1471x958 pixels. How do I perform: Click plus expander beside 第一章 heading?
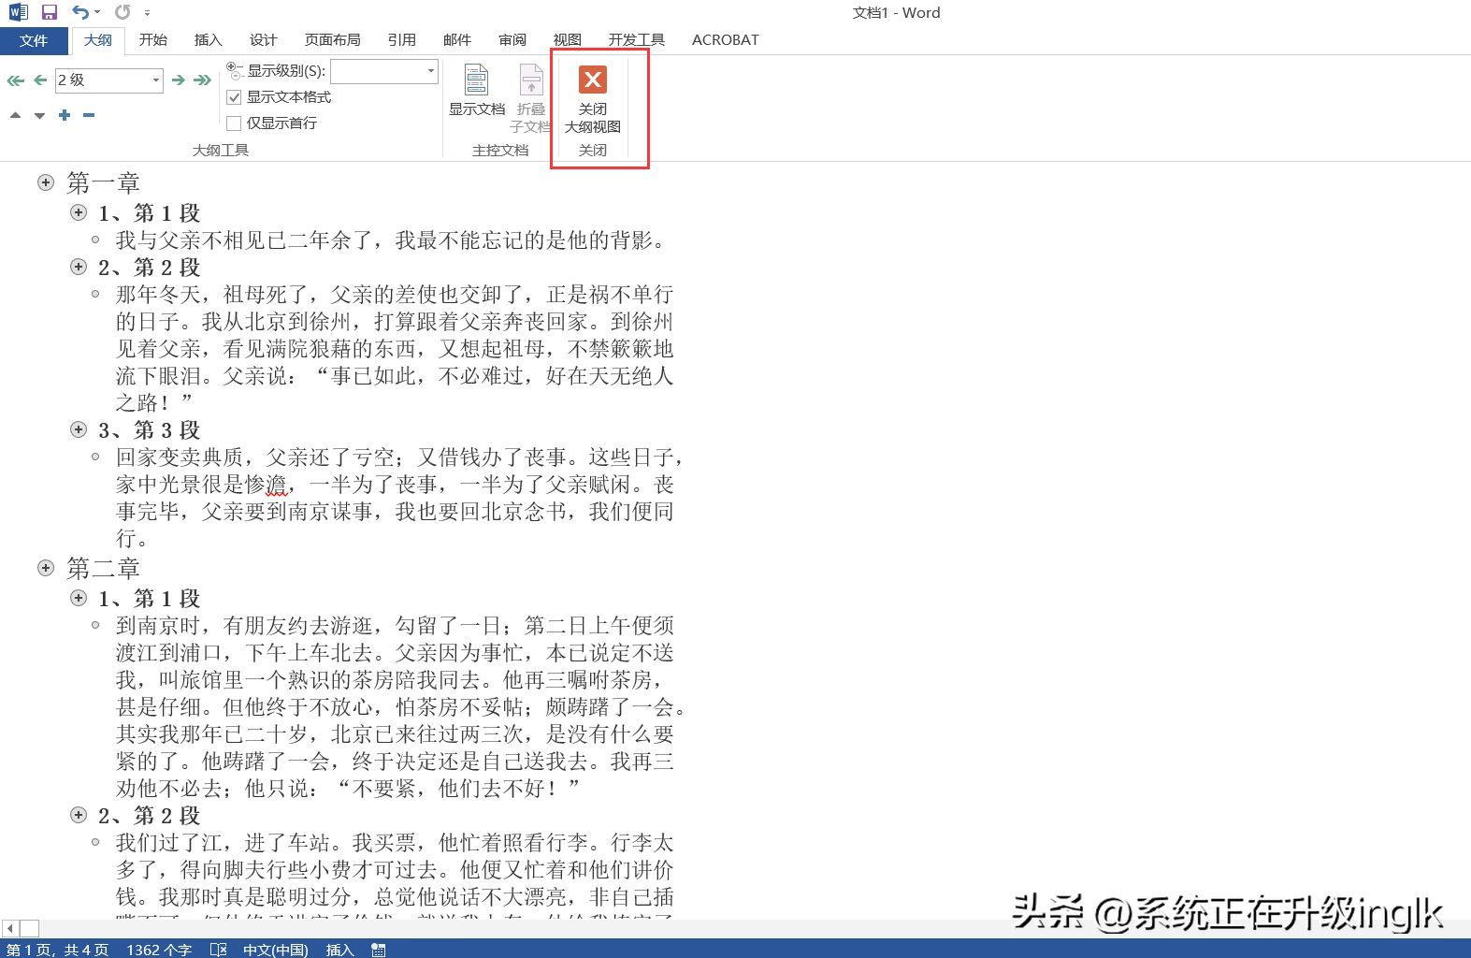46,182
